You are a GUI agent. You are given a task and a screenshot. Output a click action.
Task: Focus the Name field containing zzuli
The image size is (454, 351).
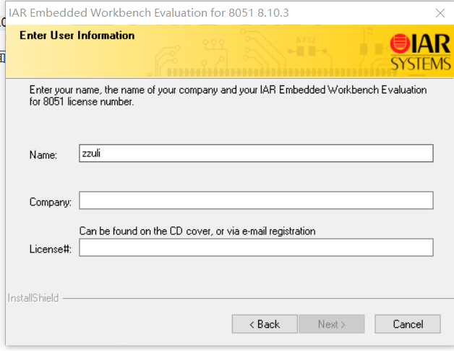tap(256, 153)
